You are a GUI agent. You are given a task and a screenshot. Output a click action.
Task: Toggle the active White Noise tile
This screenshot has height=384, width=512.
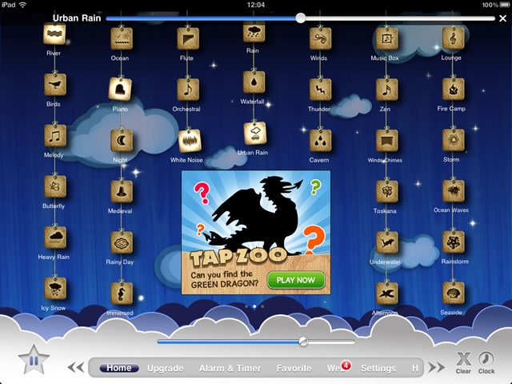point(190,141)
